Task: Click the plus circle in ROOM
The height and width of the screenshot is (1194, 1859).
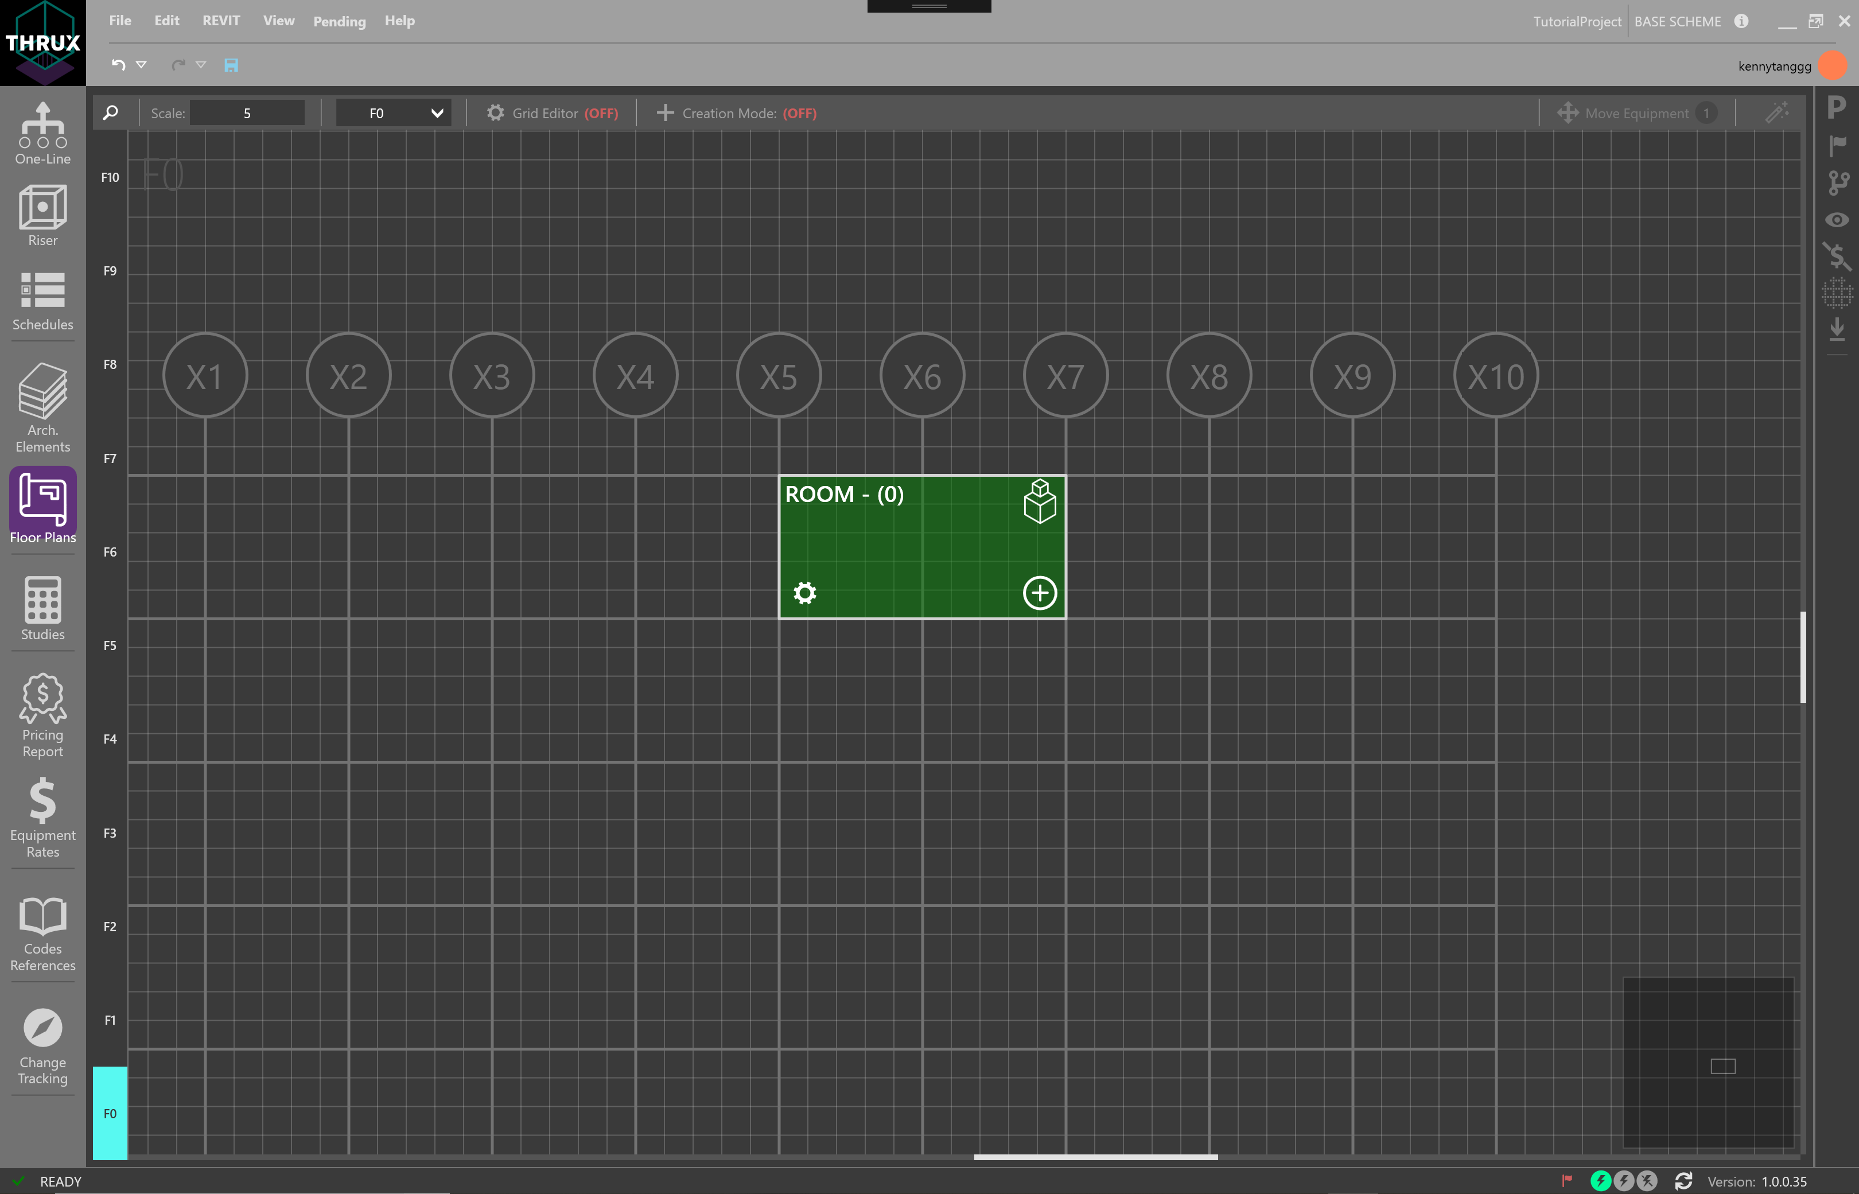Action: coord(1040,593)
